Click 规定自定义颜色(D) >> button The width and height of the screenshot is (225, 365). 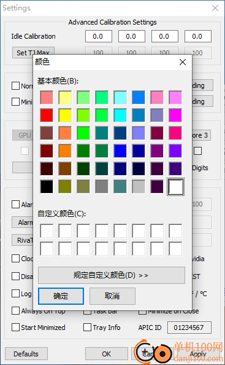[x=112, y=275]
